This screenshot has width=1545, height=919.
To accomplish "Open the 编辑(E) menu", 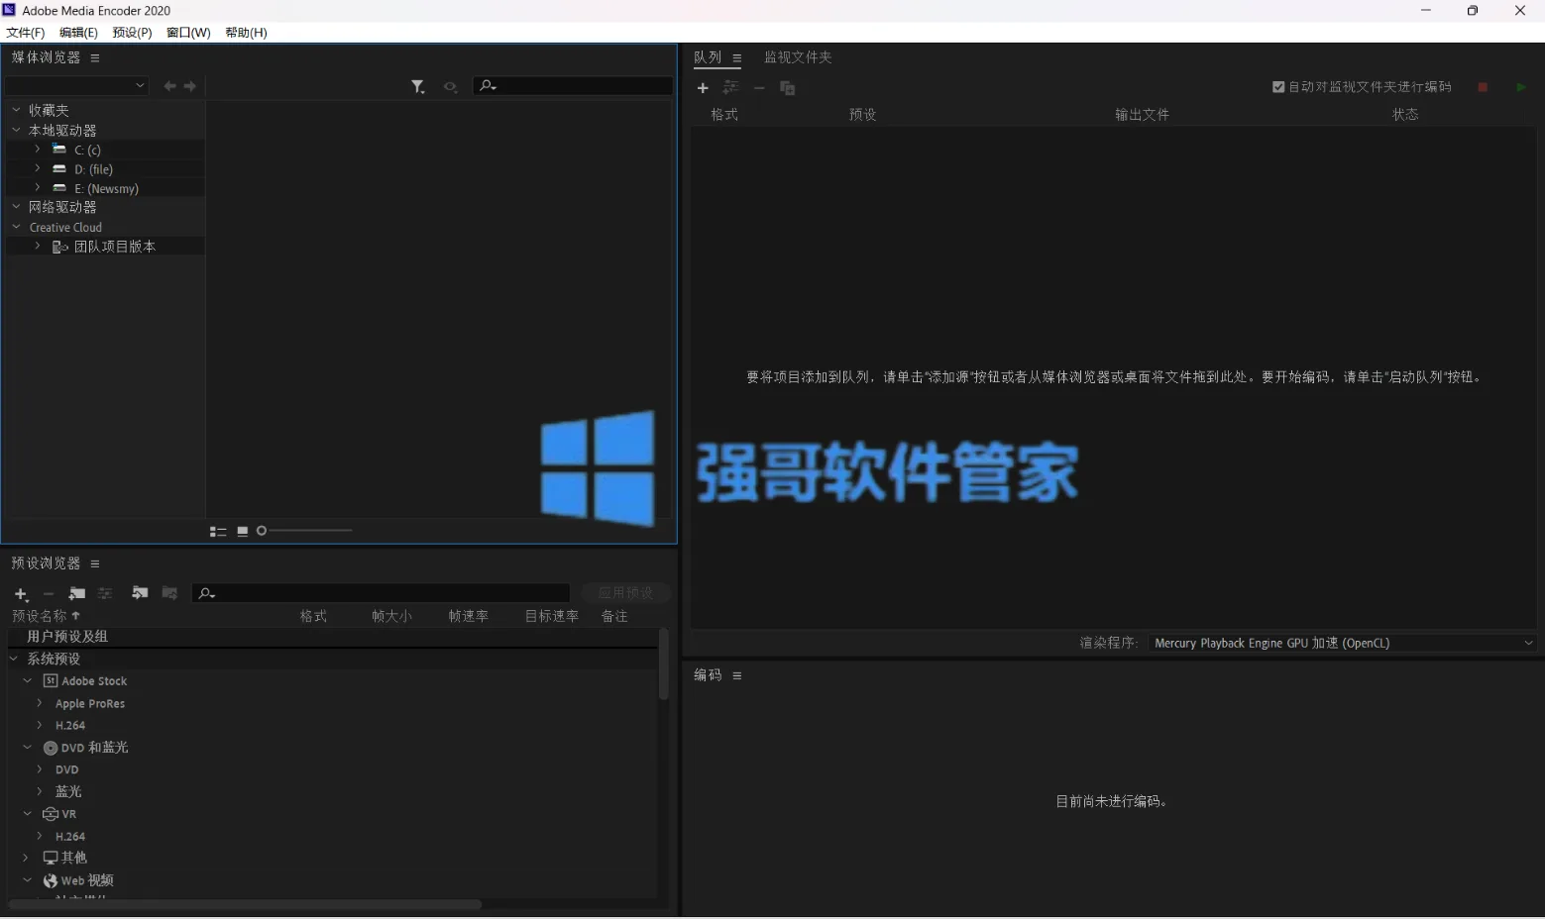I will (78, 33).
